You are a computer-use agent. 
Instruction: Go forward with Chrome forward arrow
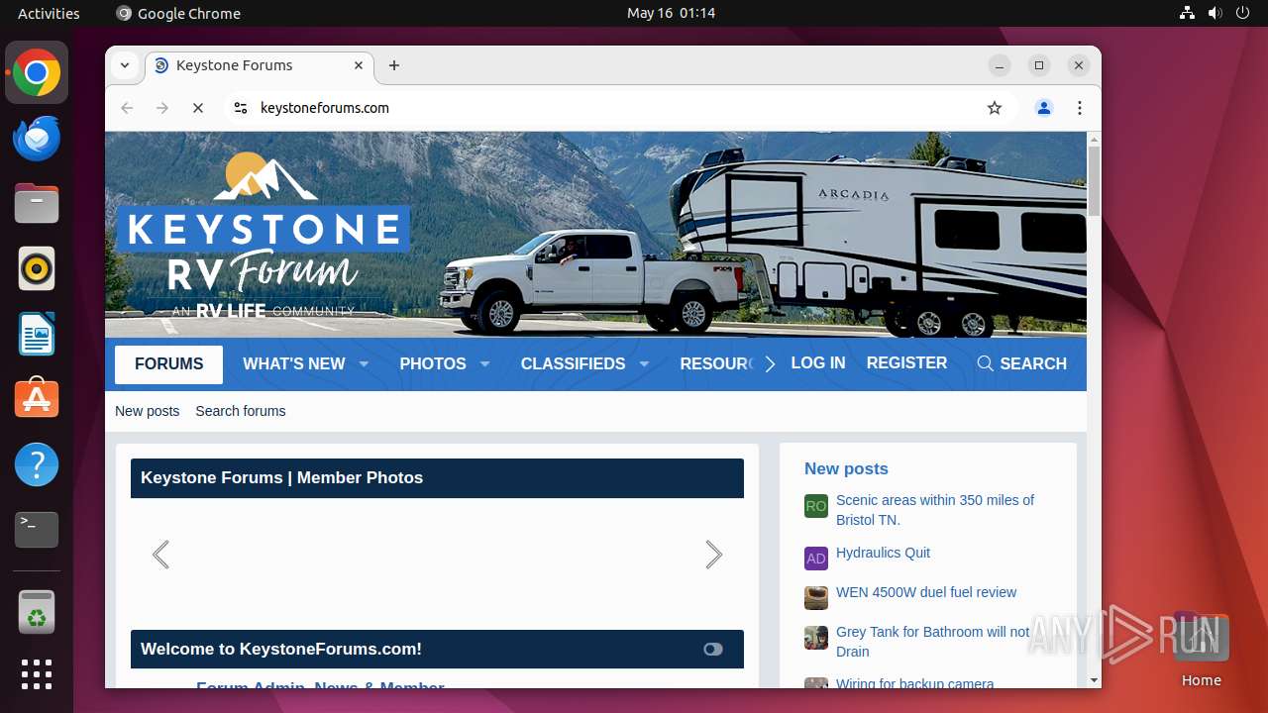pos(162,108)
